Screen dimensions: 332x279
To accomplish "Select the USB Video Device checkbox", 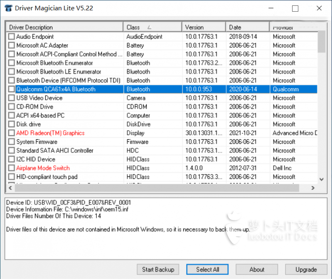I will pos(11,98).
